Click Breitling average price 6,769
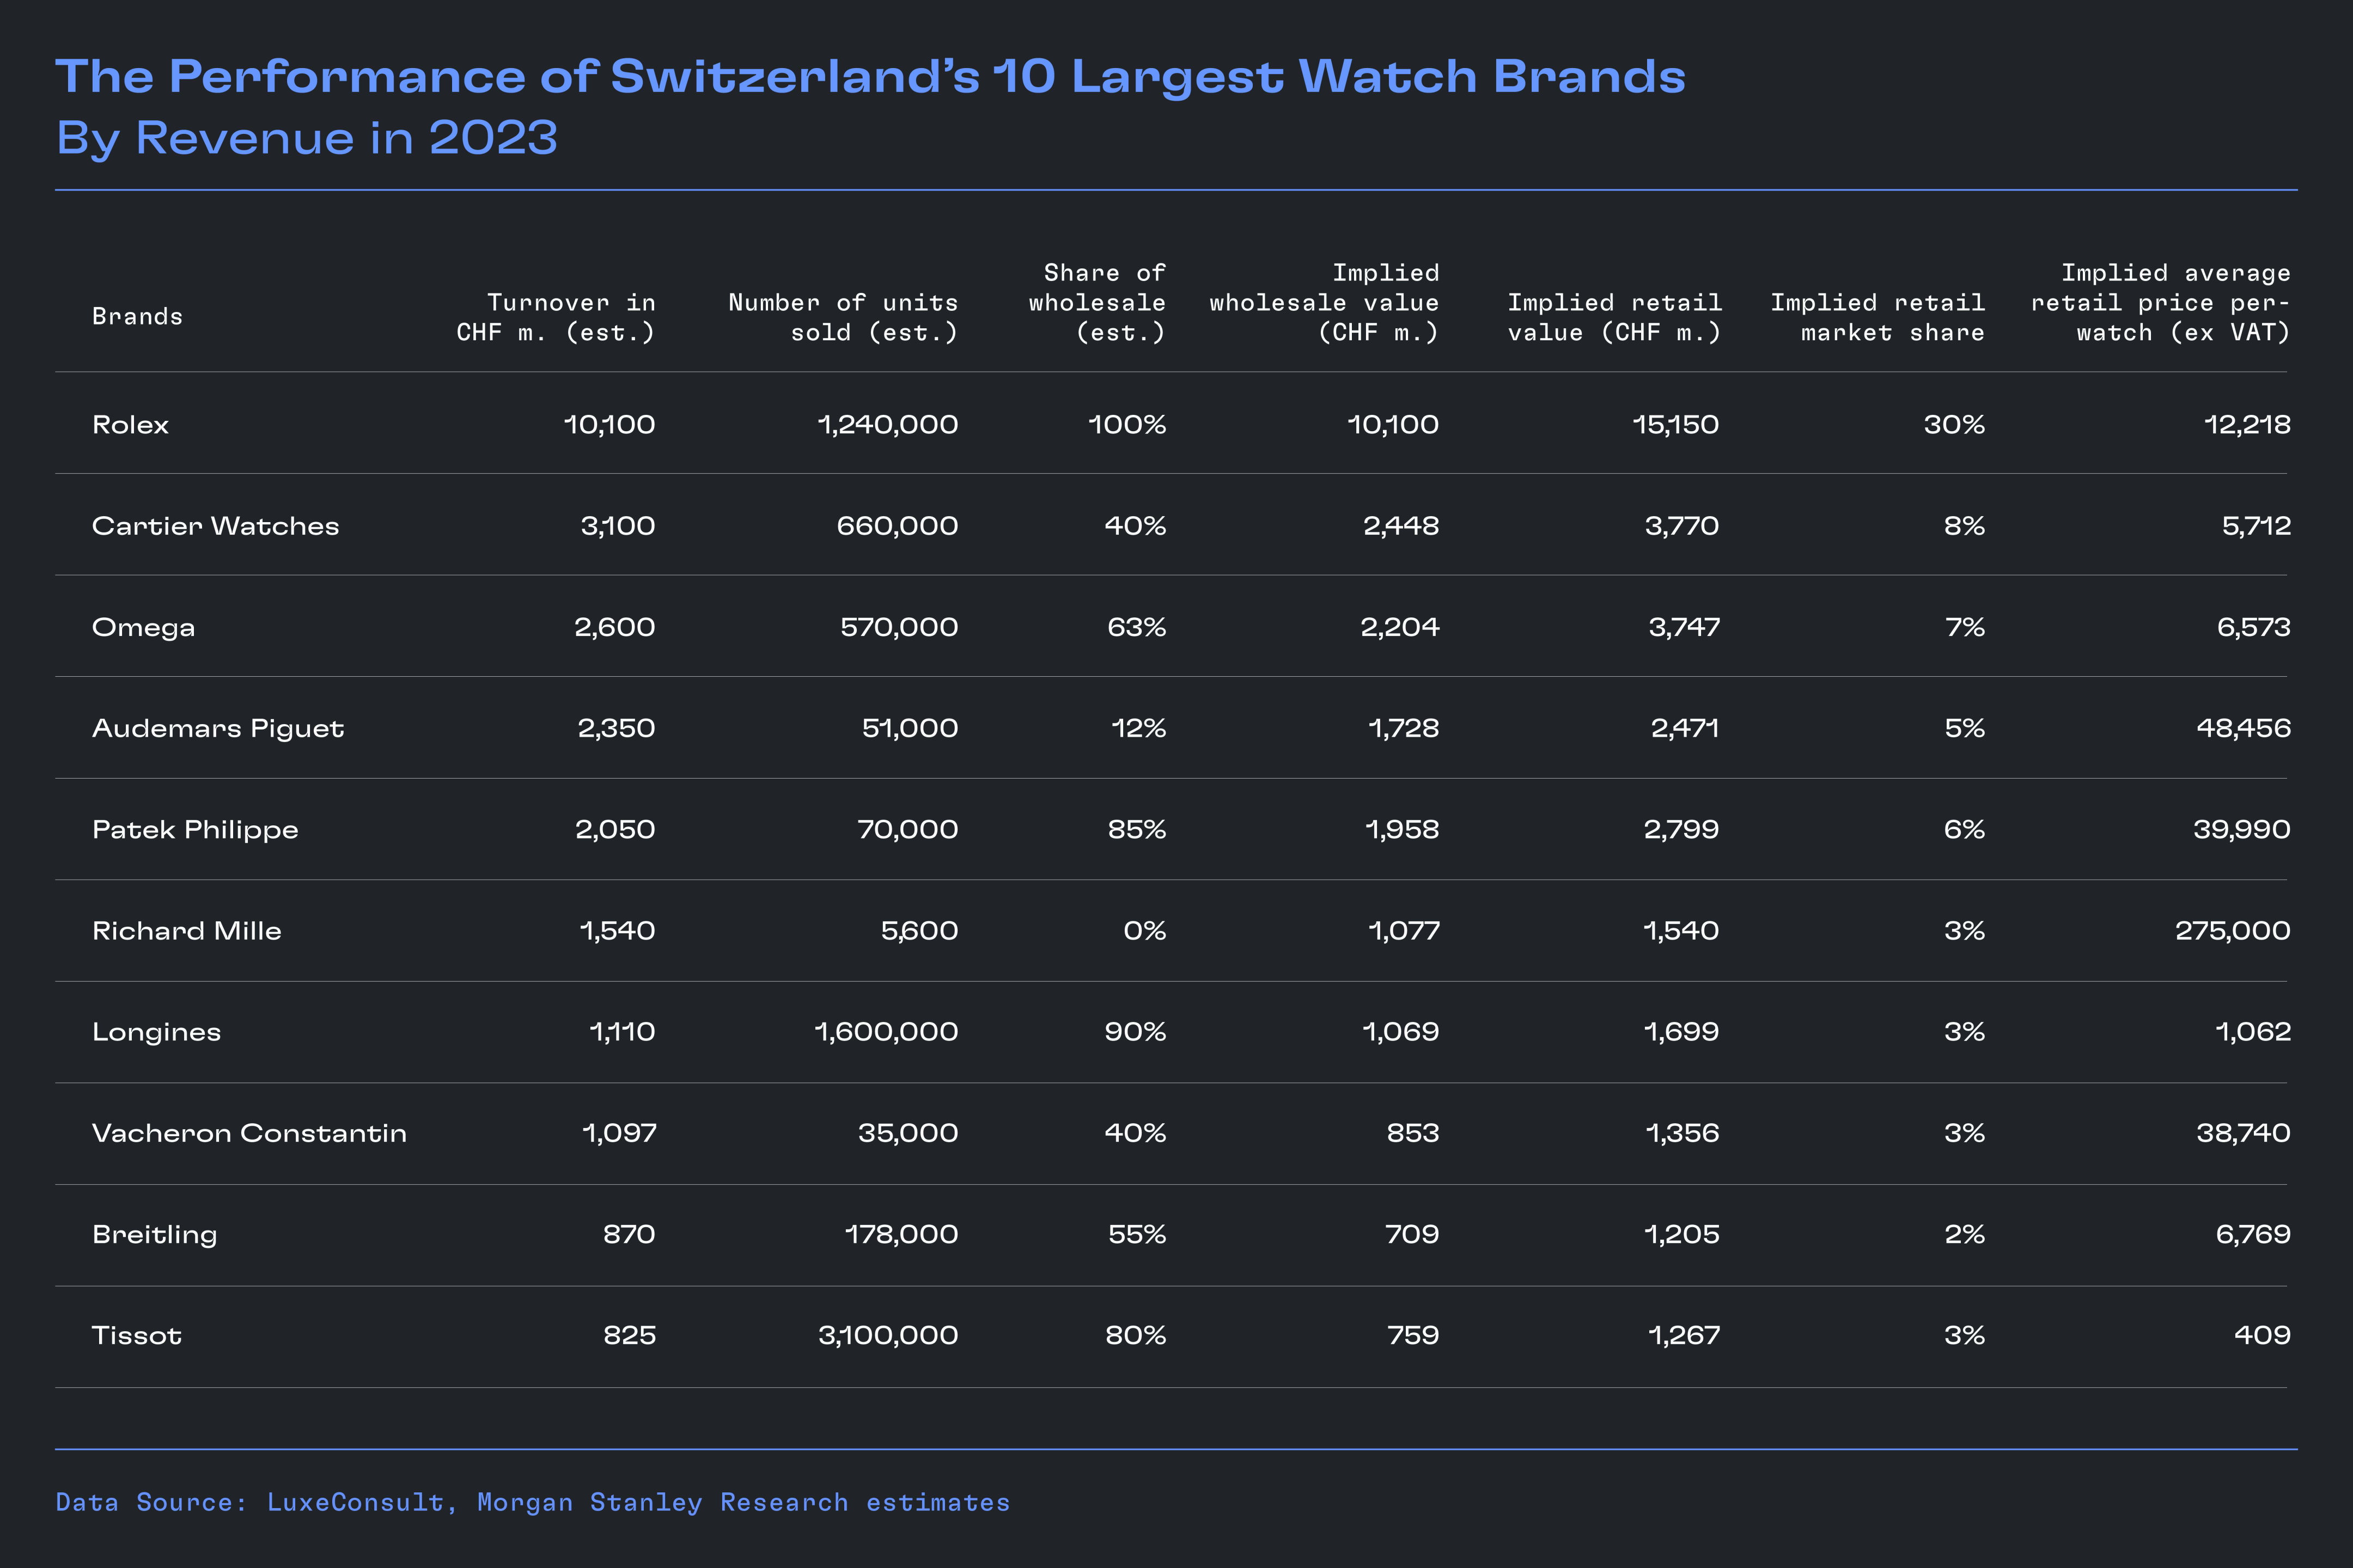The height and width of the screenshot is (1568, 2353). [2253, 1235]
